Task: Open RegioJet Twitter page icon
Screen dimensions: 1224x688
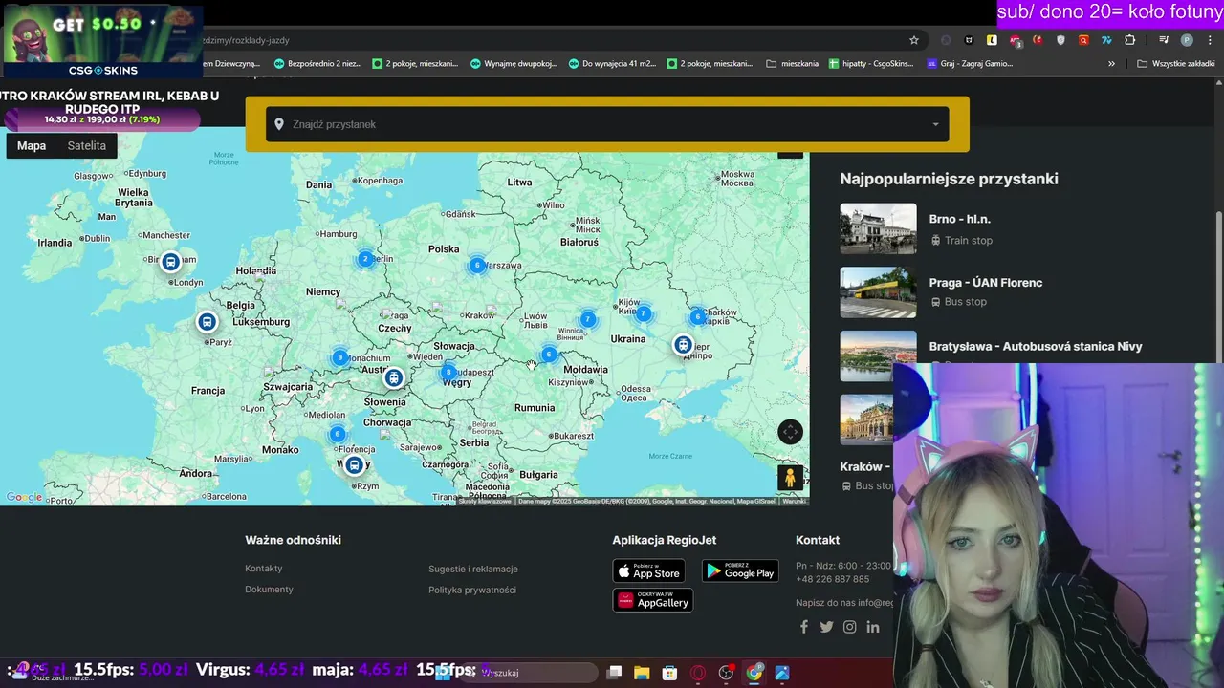Action: pyautogui.click(x=826, y=627)
